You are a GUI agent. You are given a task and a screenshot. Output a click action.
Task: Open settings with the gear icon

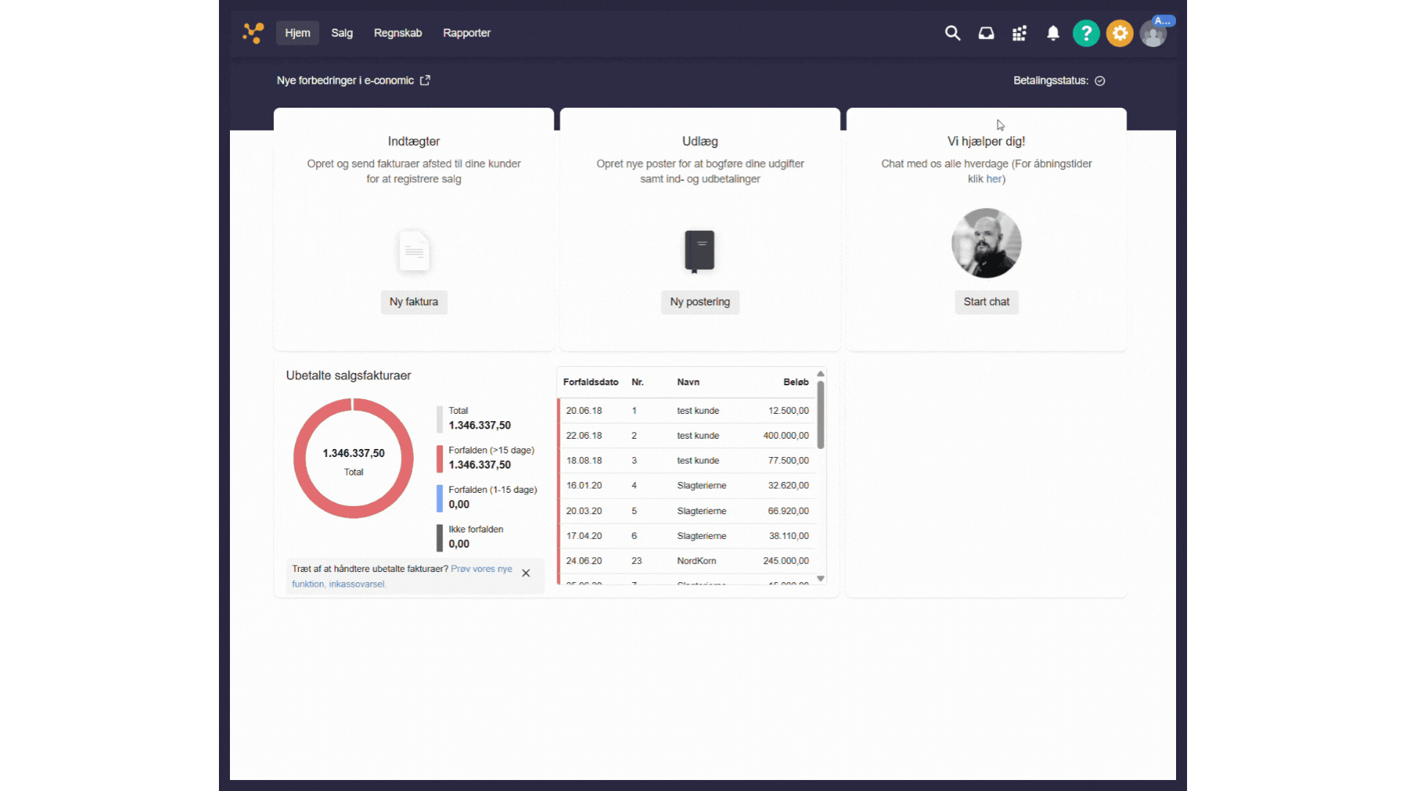pos(1120,33)
